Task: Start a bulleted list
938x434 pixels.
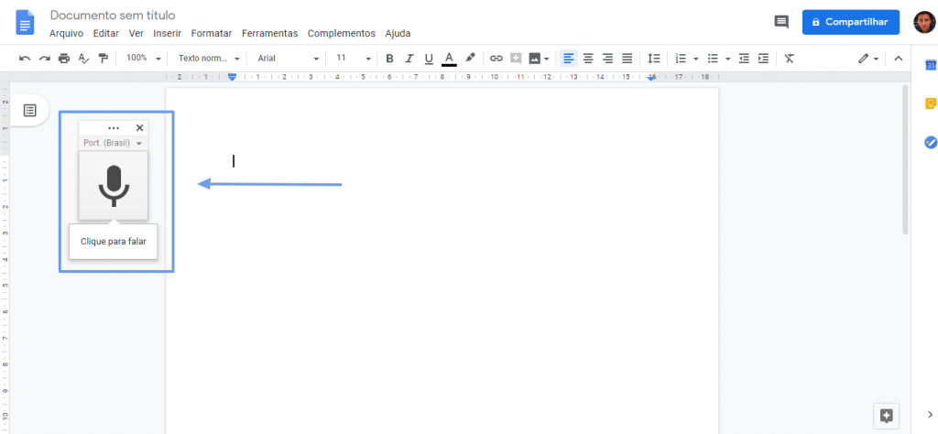Action: (713, 59)
